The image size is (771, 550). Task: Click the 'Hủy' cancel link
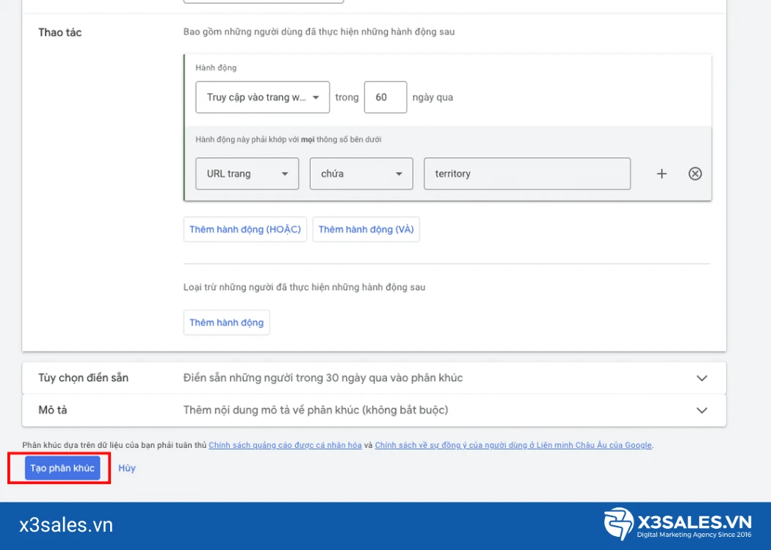click(127, 468)
